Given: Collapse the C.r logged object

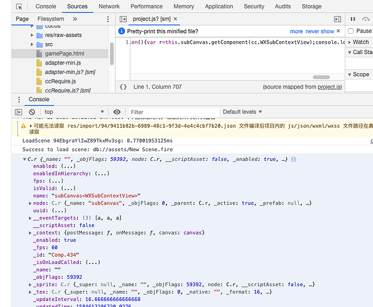Looking at the screenshot, I should [24, 159].
